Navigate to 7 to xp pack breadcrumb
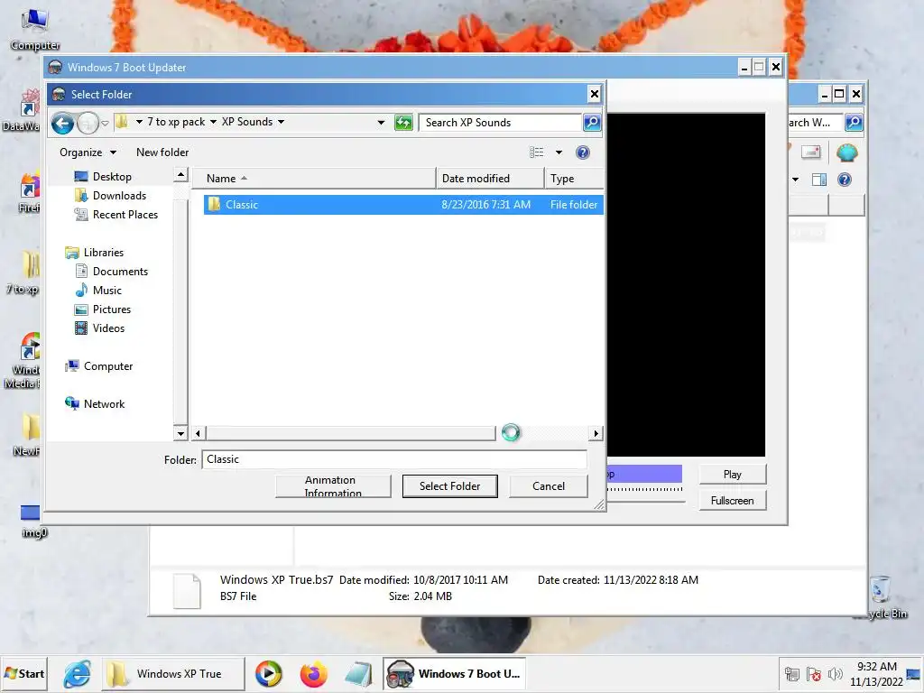924x693 pixels. point(176,122)
